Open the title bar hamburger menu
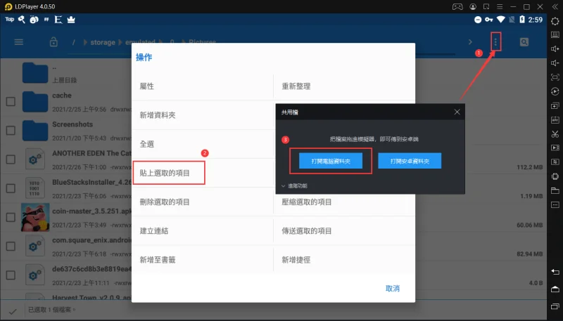The width and height of the screenshot is (563, 321). tap(500, 6)
